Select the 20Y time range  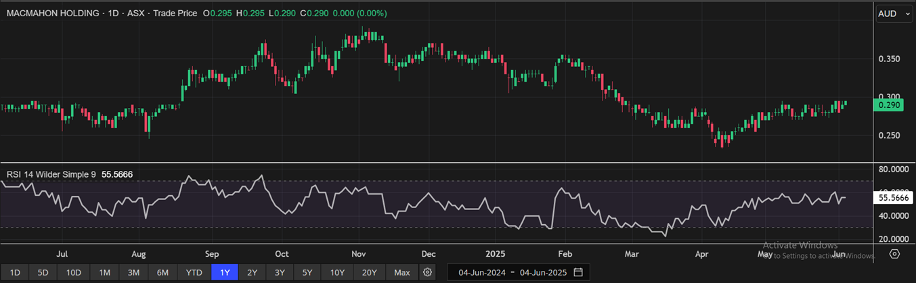[370, 272]
